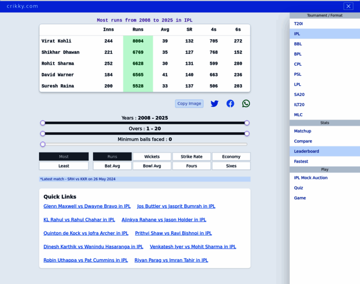Click the Copy Image button
The width and height of the screenshot is (360, 284).
point(189,104)
